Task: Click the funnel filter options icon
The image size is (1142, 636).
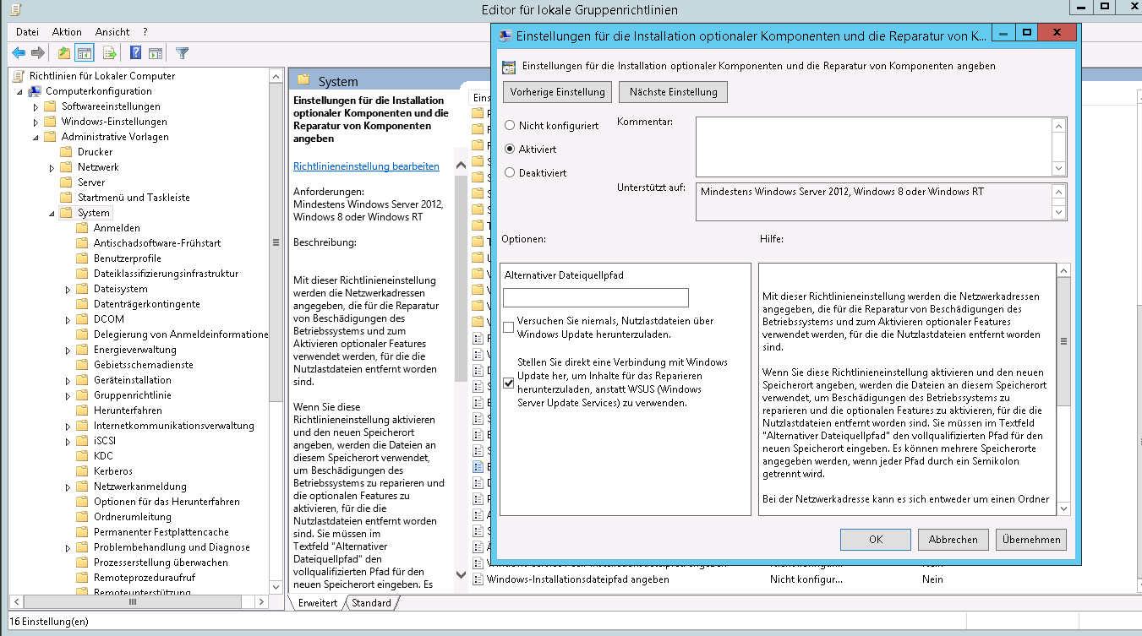Action: (x=182, y=53)
